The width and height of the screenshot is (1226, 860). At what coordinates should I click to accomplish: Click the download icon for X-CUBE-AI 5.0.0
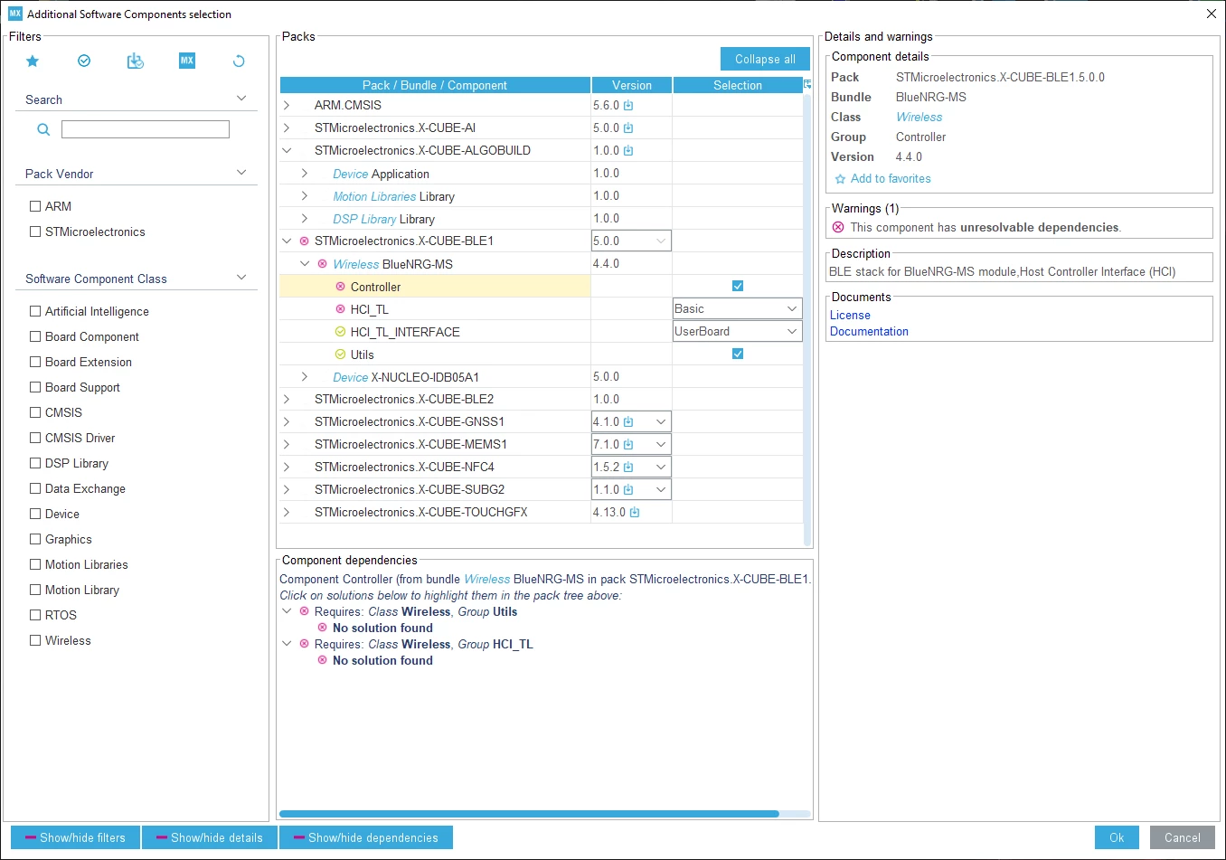click(x=628, y=128)
